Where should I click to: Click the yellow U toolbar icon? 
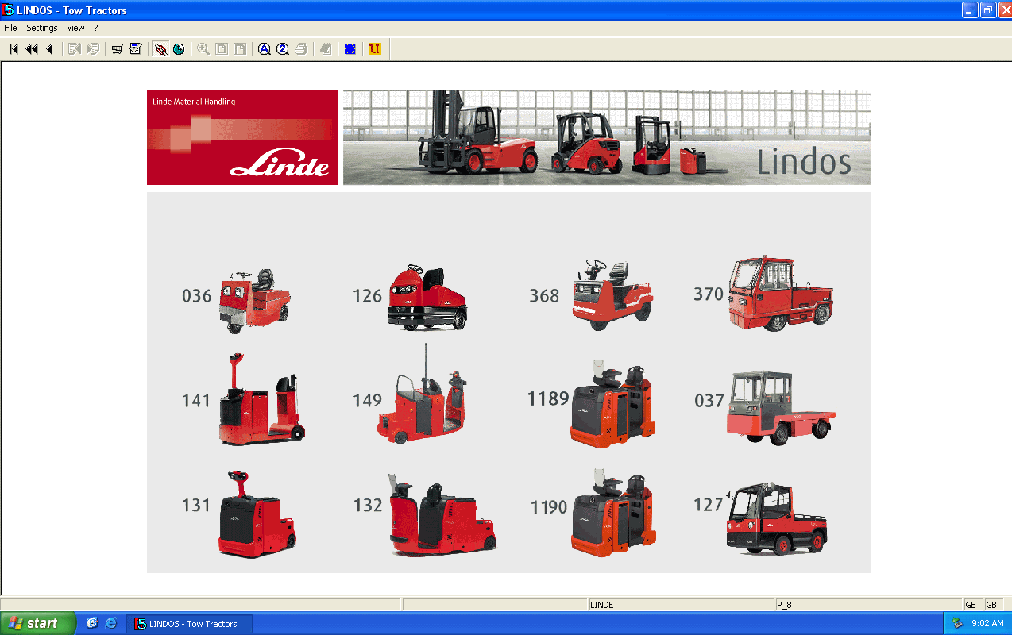tap(373, 48)
